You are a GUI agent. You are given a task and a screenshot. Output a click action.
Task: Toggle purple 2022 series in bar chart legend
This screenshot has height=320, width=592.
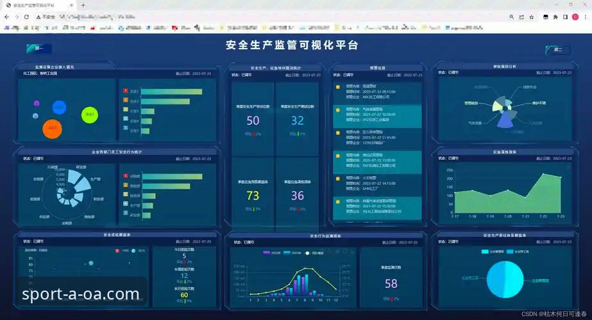(x=272, y=253)
